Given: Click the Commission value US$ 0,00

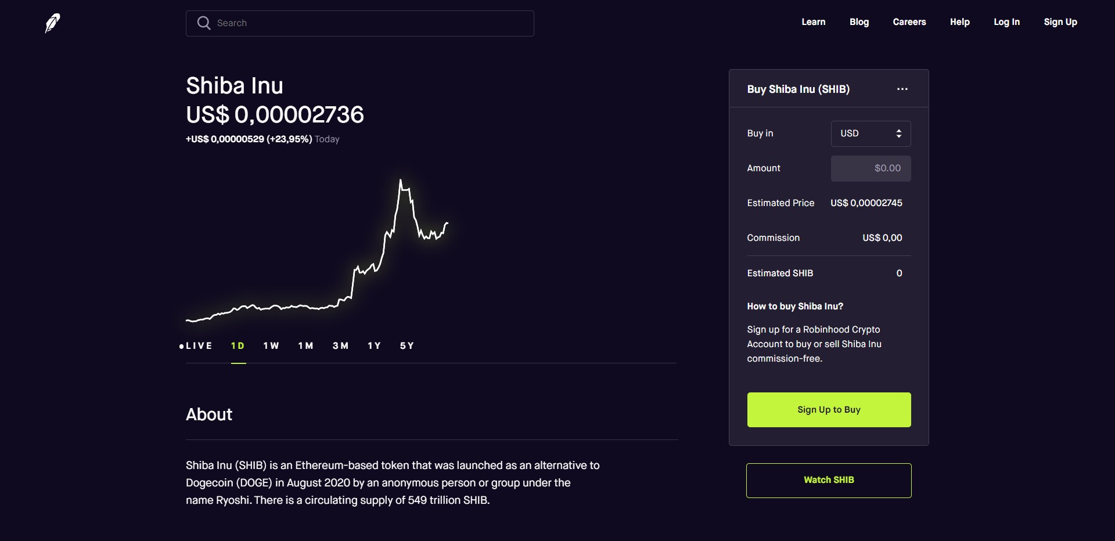Looking at the screenshot, I should click(882, 238).
